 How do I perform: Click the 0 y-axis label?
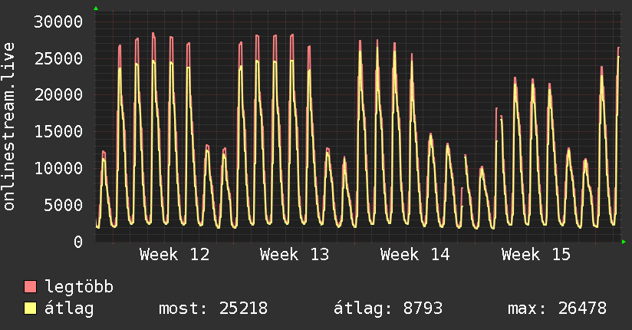tap(78, 242)
